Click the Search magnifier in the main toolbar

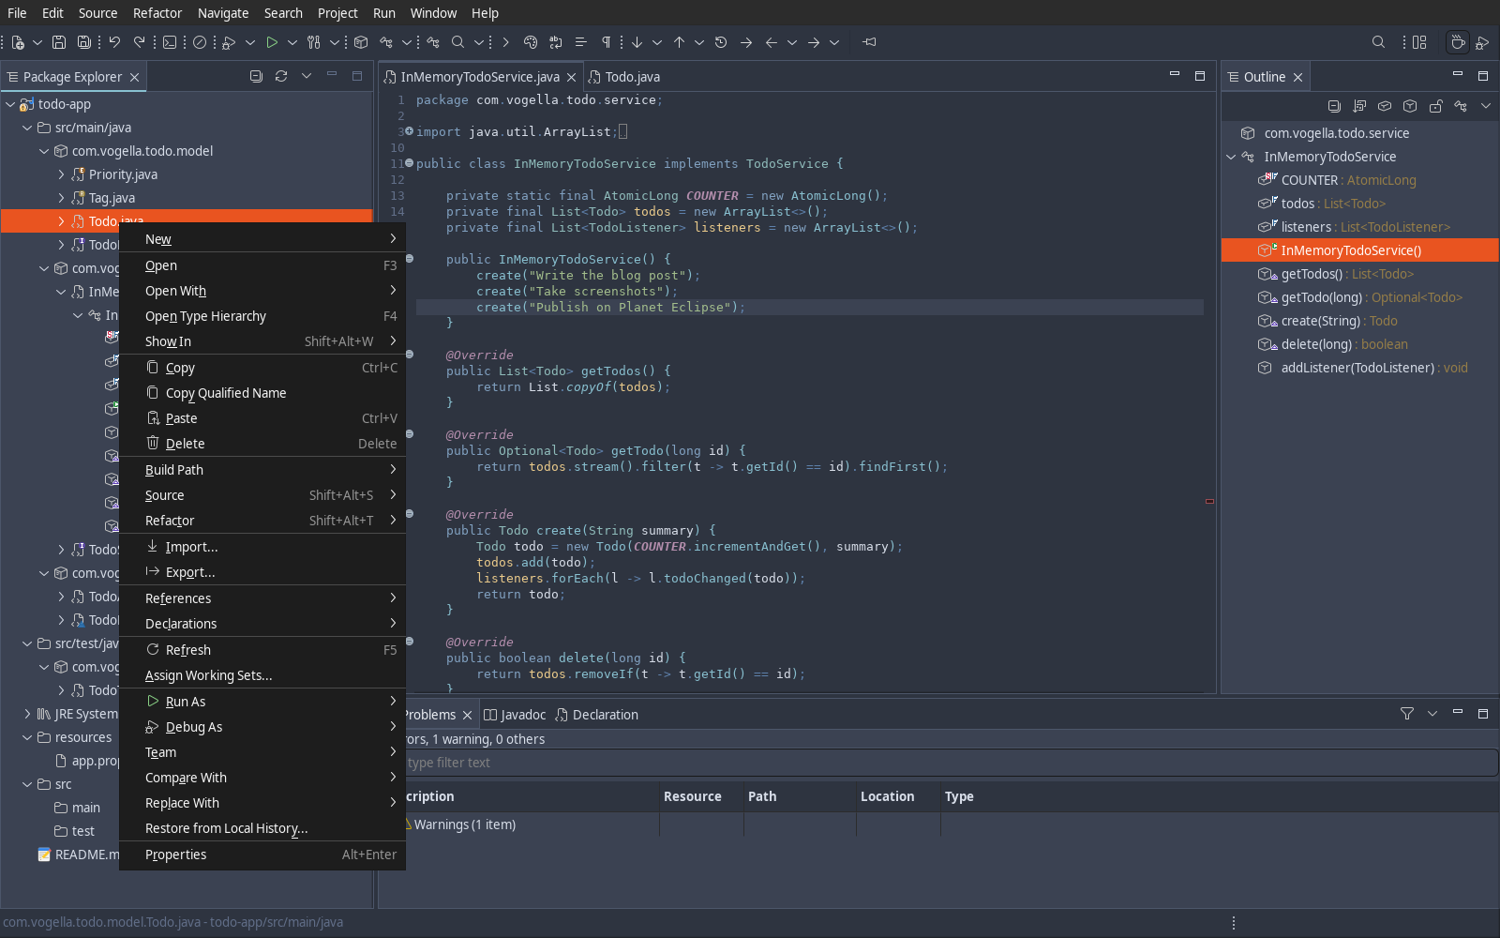pyautogui.click(x=457, y=42)
